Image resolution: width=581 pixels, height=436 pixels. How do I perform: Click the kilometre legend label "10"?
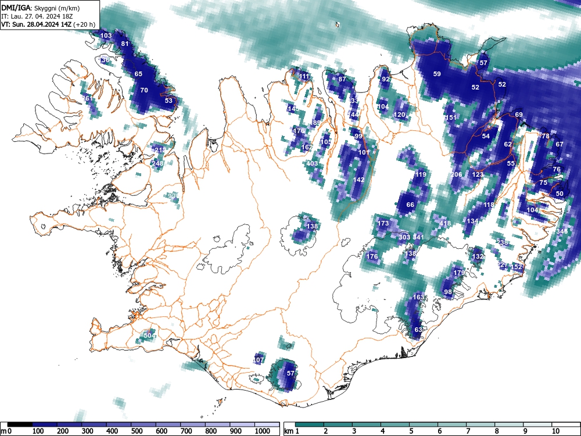click(555, 431)
